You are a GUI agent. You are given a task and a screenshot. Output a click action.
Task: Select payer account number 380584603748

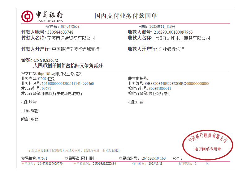click(x=60, y=32)
